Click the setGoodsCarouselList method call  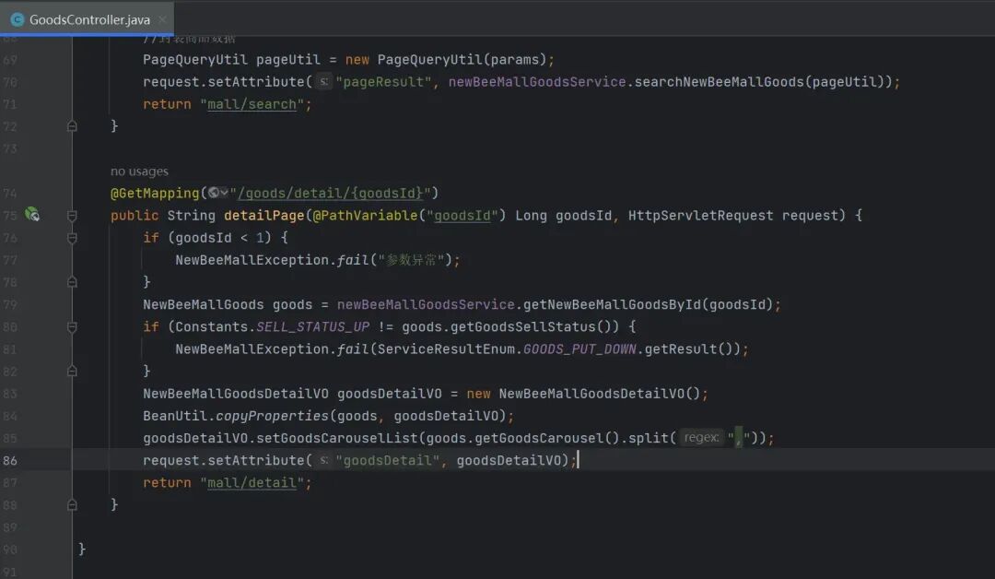click(x=336, y=438)
